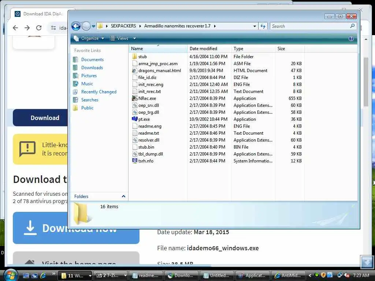Click browser back arrow in background window
The width and height of the screenshot is (375, 281).
(15, 28)
